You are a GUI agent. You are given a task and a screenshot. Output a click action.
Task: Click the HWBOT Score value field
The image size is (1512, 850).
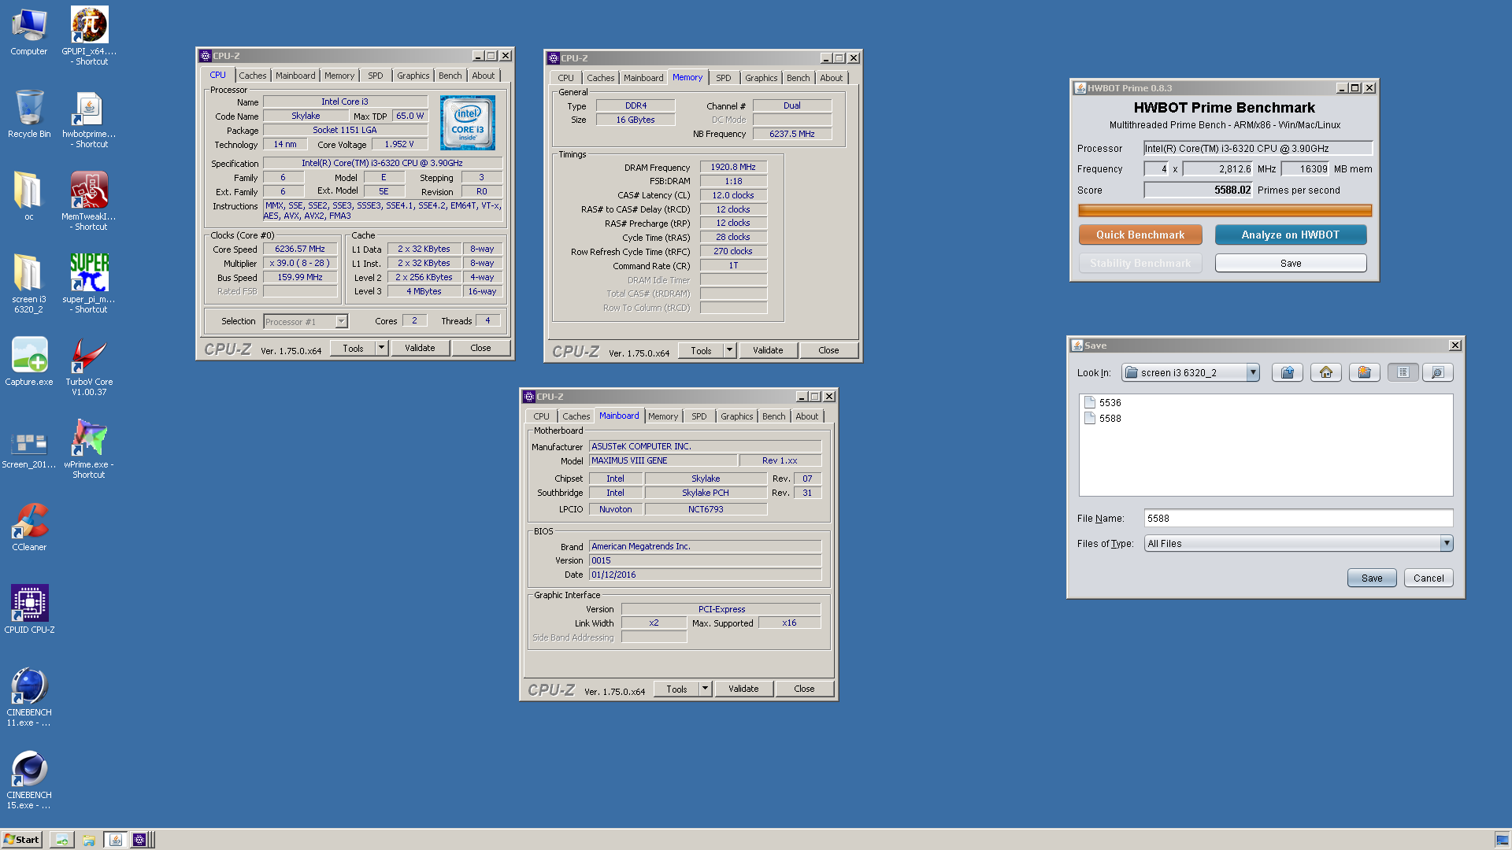pos(1198,190)
